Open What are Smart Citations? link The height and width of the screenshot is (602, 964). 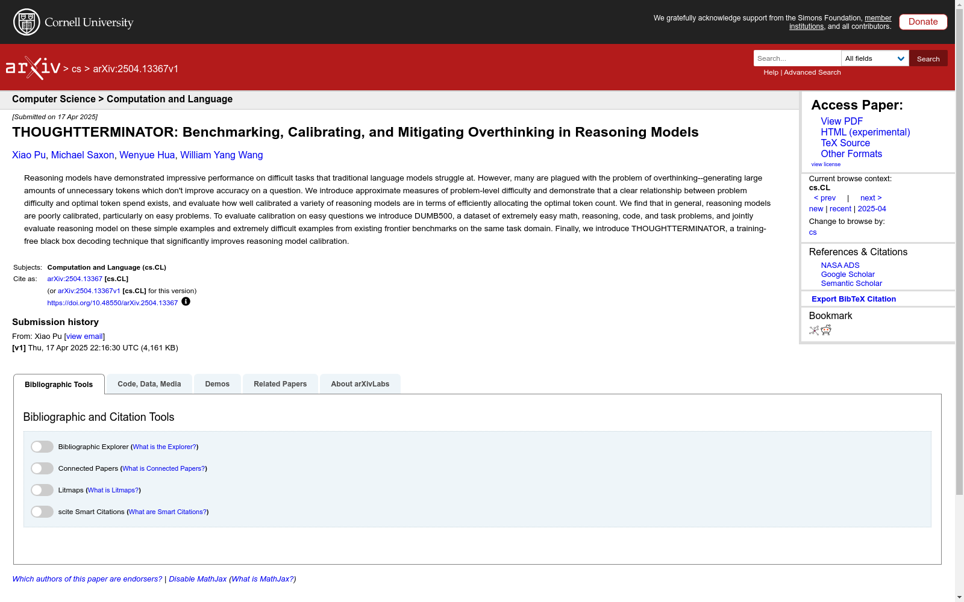click(x=167, y=512)
